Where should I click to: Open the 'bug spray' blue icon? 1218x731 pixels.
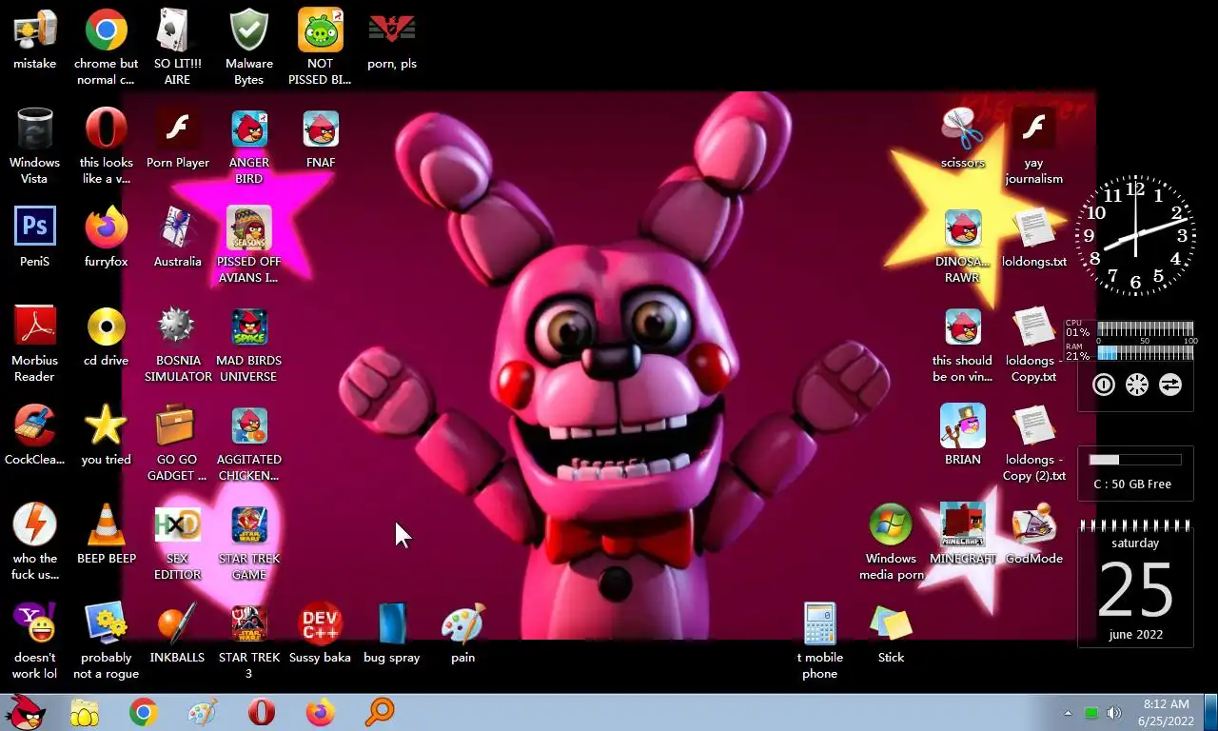(391, 624)
